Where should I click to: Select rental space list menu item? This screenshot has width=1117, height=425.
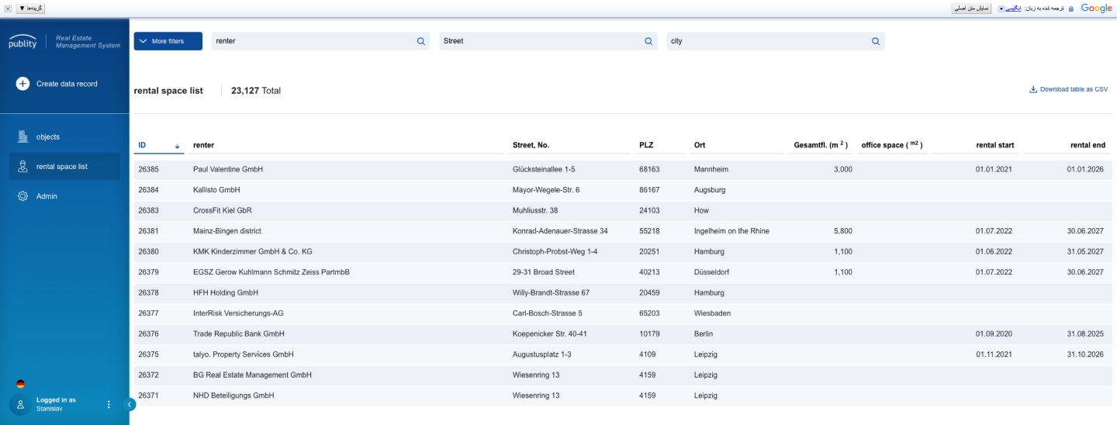coord(64,167)
